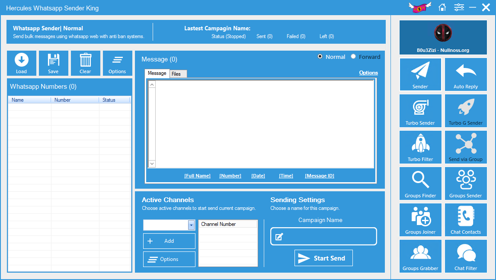Open the Turbo Sender tool
Image resolution: width=496 pixels, height=280 pixels.
click(420, 111)
